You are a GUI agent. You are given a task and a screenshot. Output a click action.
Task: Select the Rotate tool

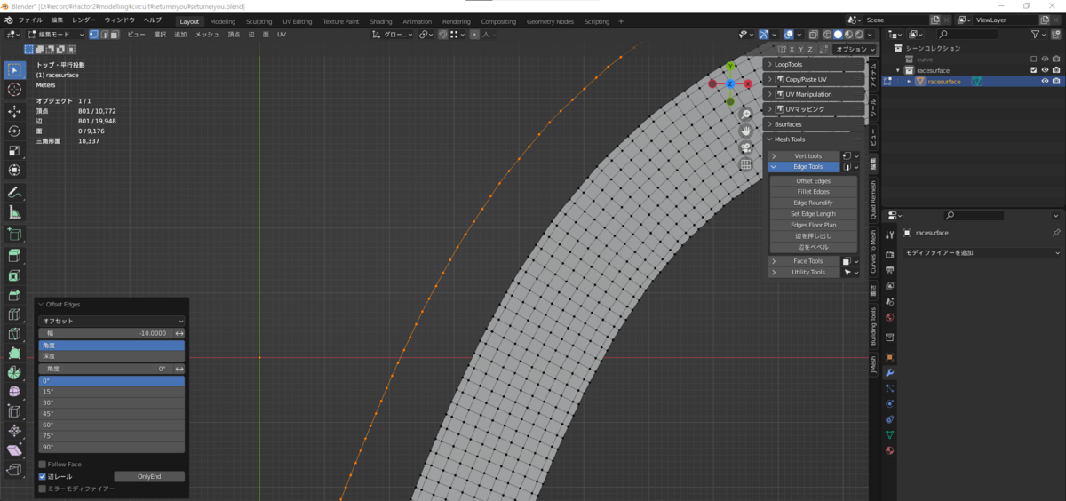(x=15, y=131)
